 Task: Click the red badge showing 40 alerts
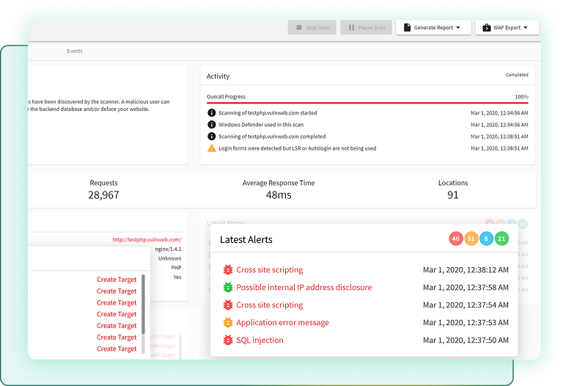click(x=456, y=238)
